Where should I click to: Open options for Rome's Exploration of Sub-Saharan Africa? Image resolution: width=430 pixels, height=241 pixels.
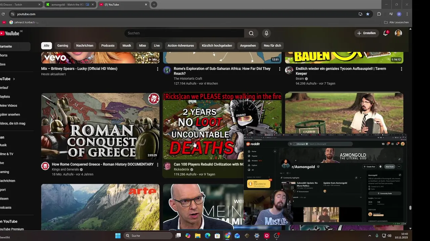click(x=279, y=69)
